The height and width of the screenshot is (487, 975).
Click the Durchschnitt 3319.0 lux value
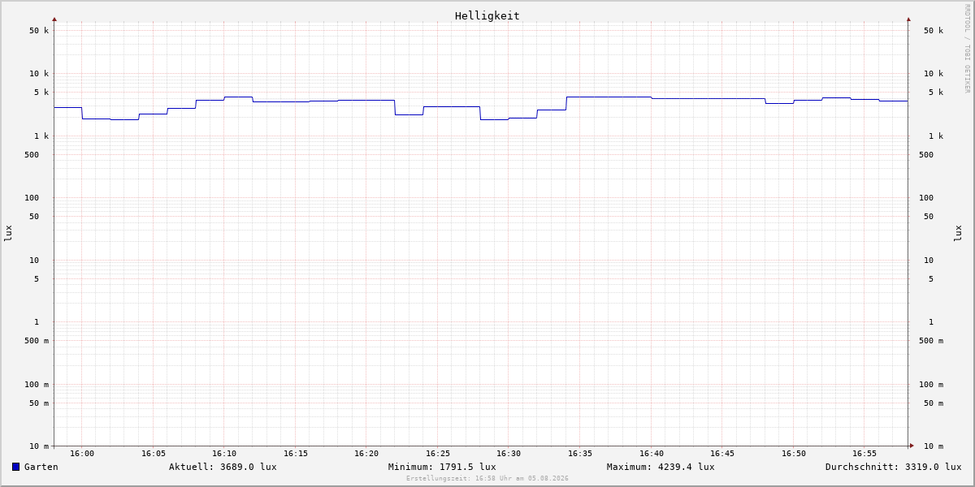[893, 467]
